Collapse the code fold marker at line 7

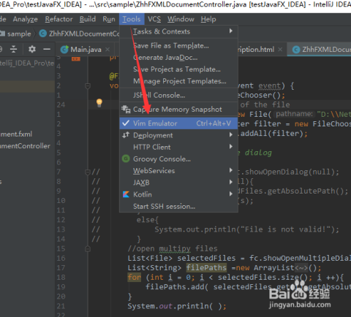pos(88,172)
